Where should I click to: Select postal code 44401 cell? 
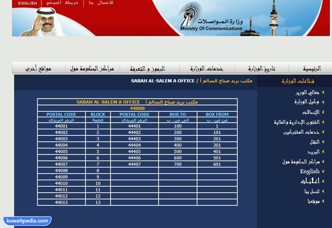134,126
